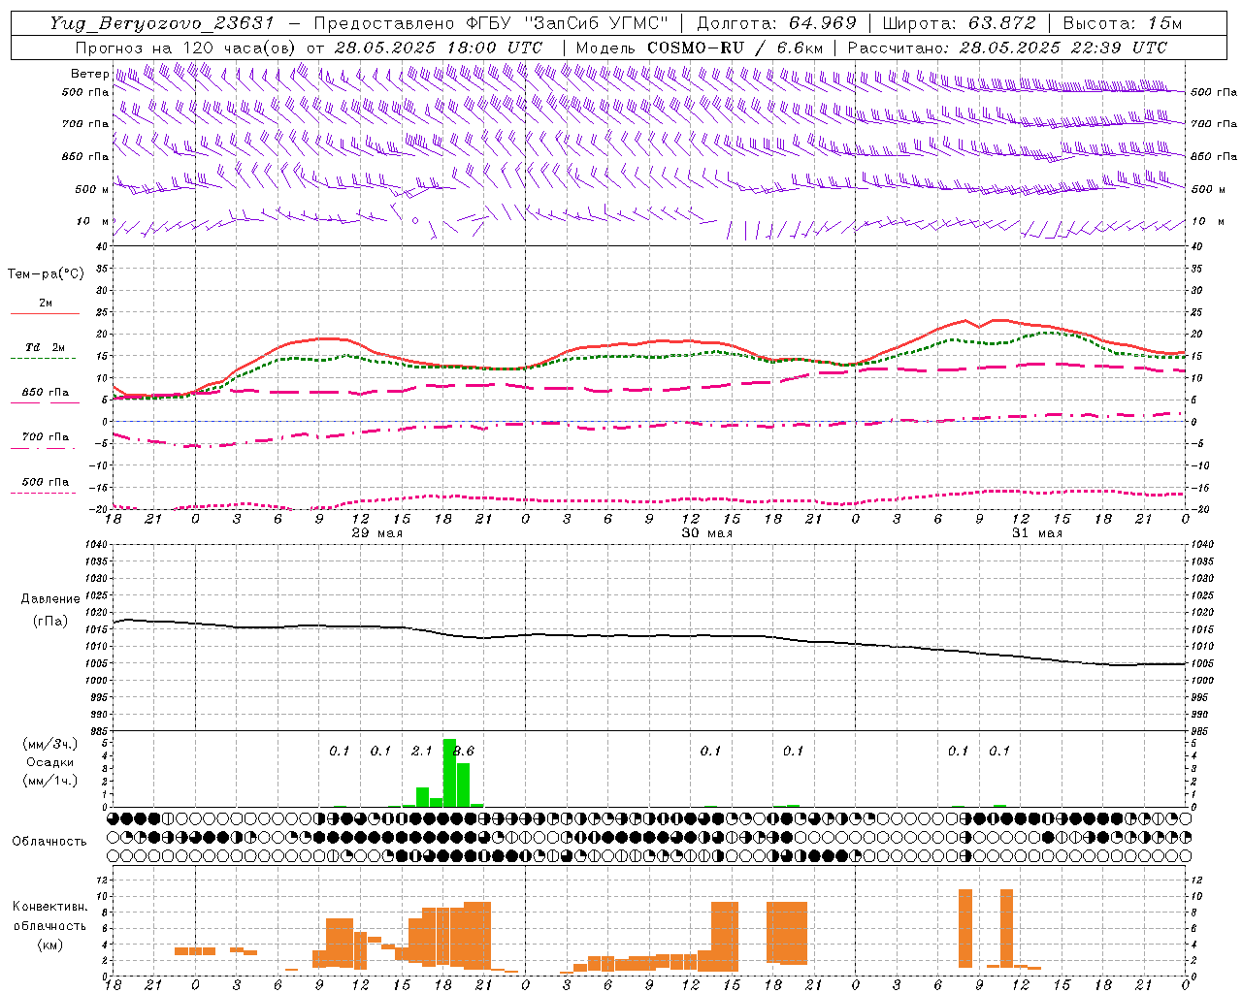Click the 30 мая date label
The width and height of the screenshot is (1242, 993).
click(x=706, y=533)
